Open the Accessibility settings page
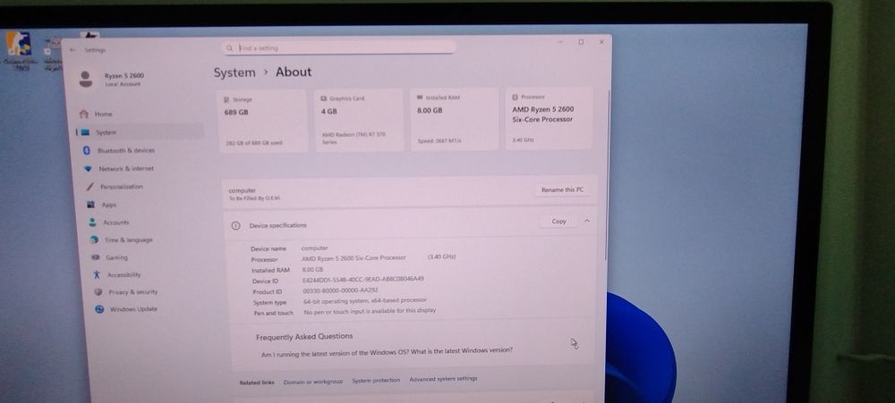Screen dimensions: 895x403 coord(124,274)
